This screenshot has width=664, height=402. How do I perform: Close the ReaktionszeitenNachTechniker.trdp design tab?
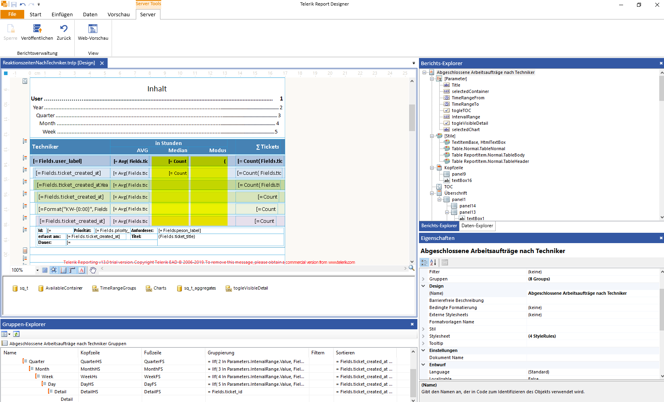(x=102, y=63)
